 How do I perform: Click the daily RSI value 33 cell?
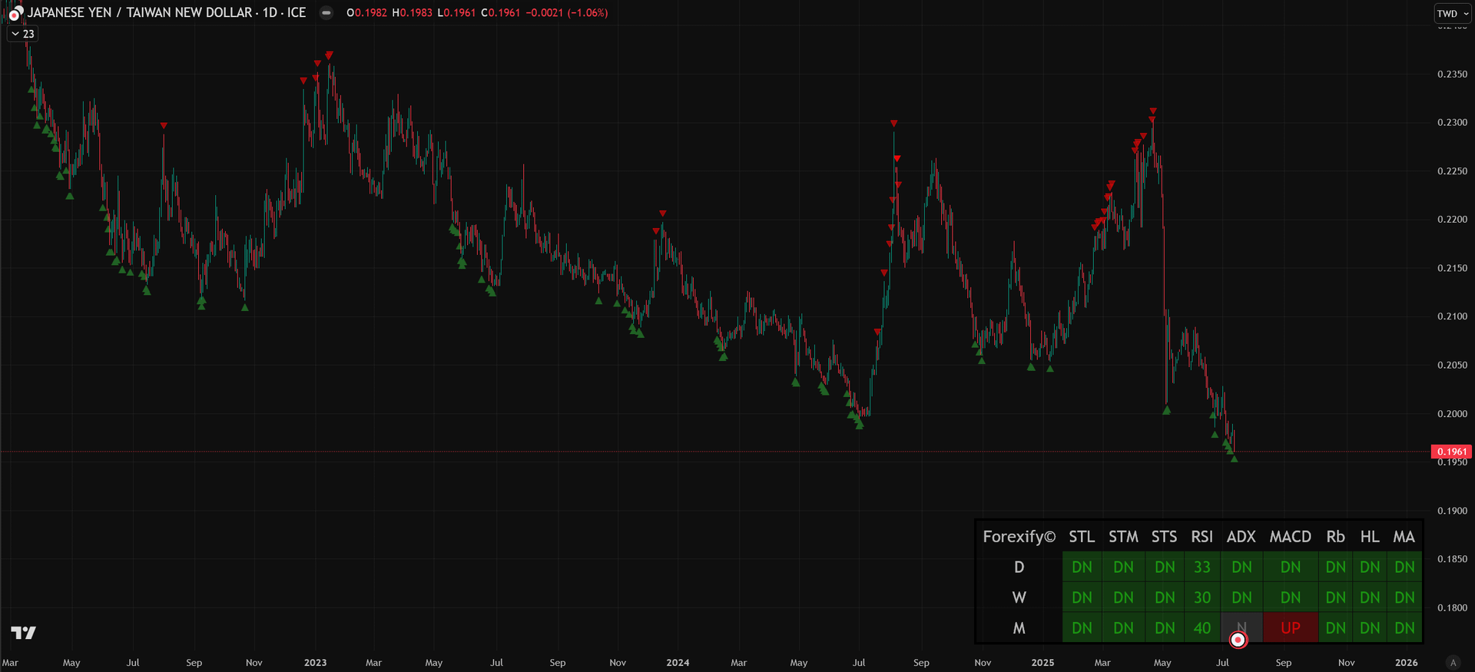tap(1202, 567)
